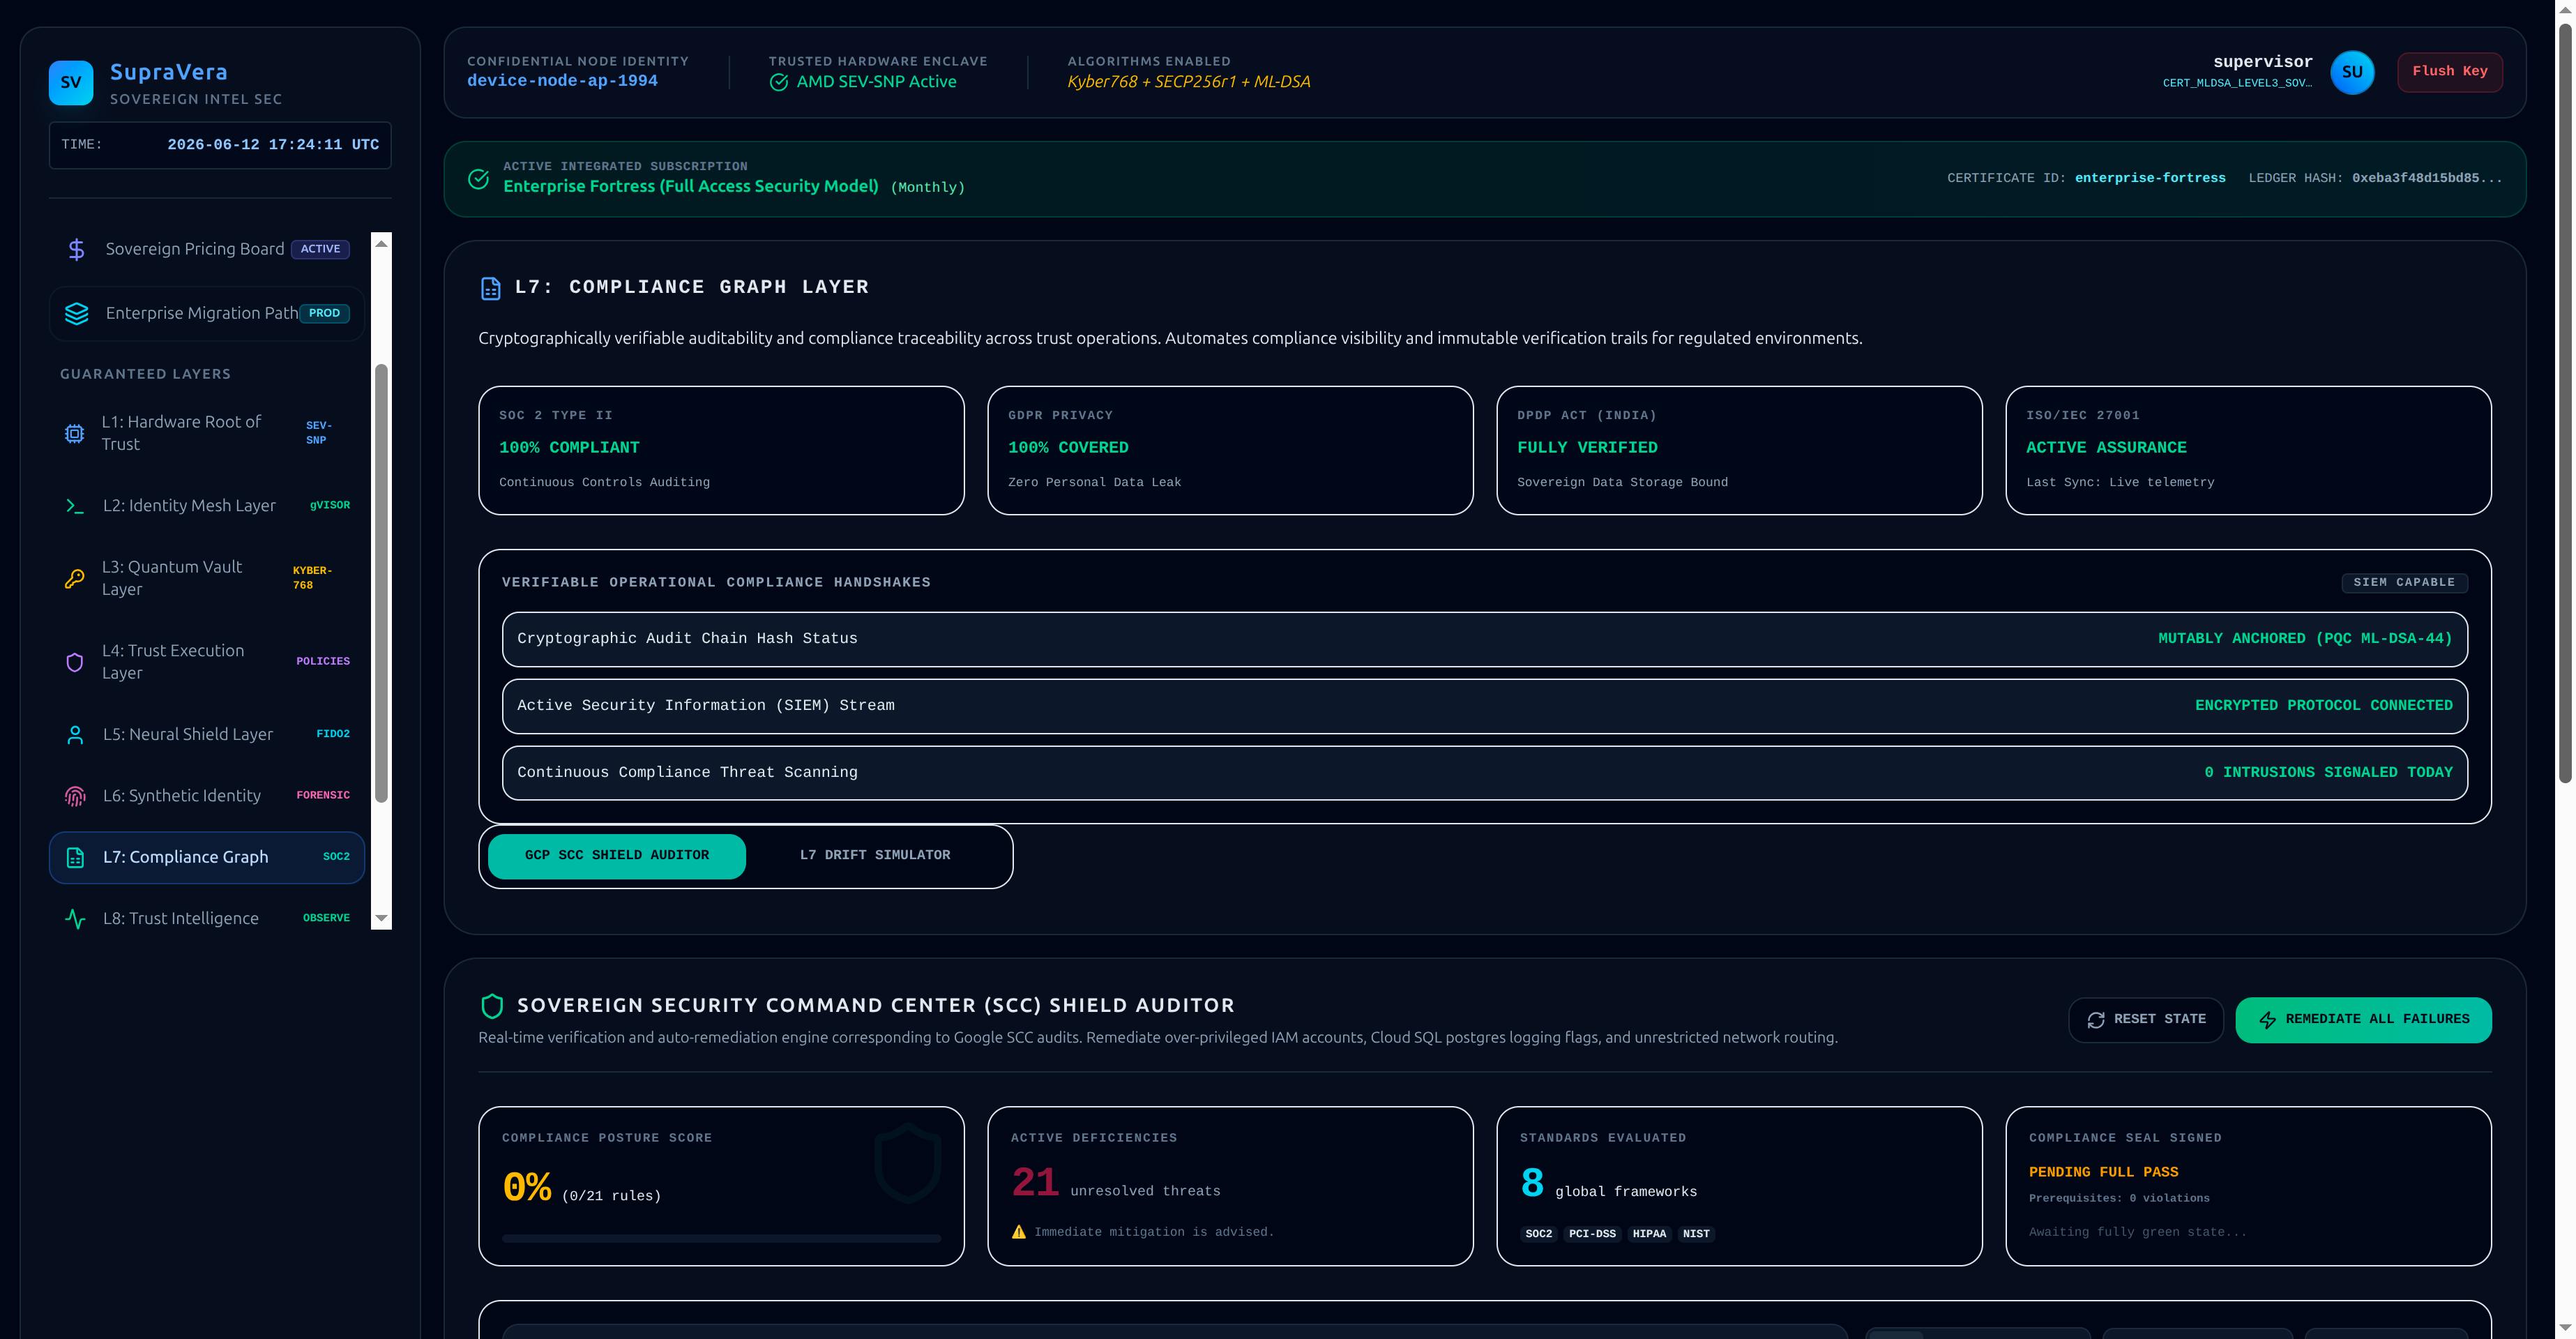This screenshot has width=2576, height=1339.
Task: Click the user icon for L5 Neural Shield
Action: [75, 735]
